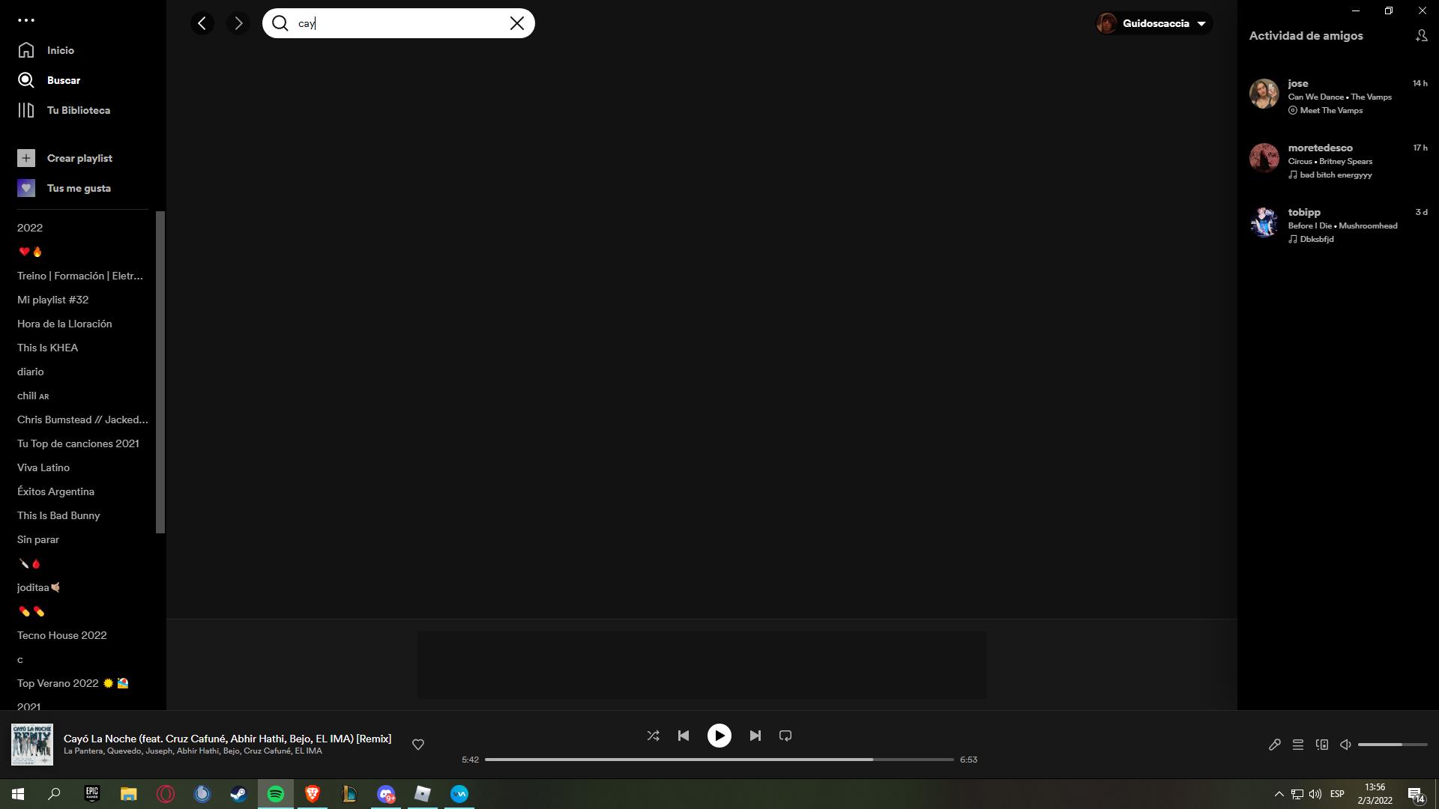Mute volume using the speaker icon
The image size is (1439, 809).
point(1345,745)
